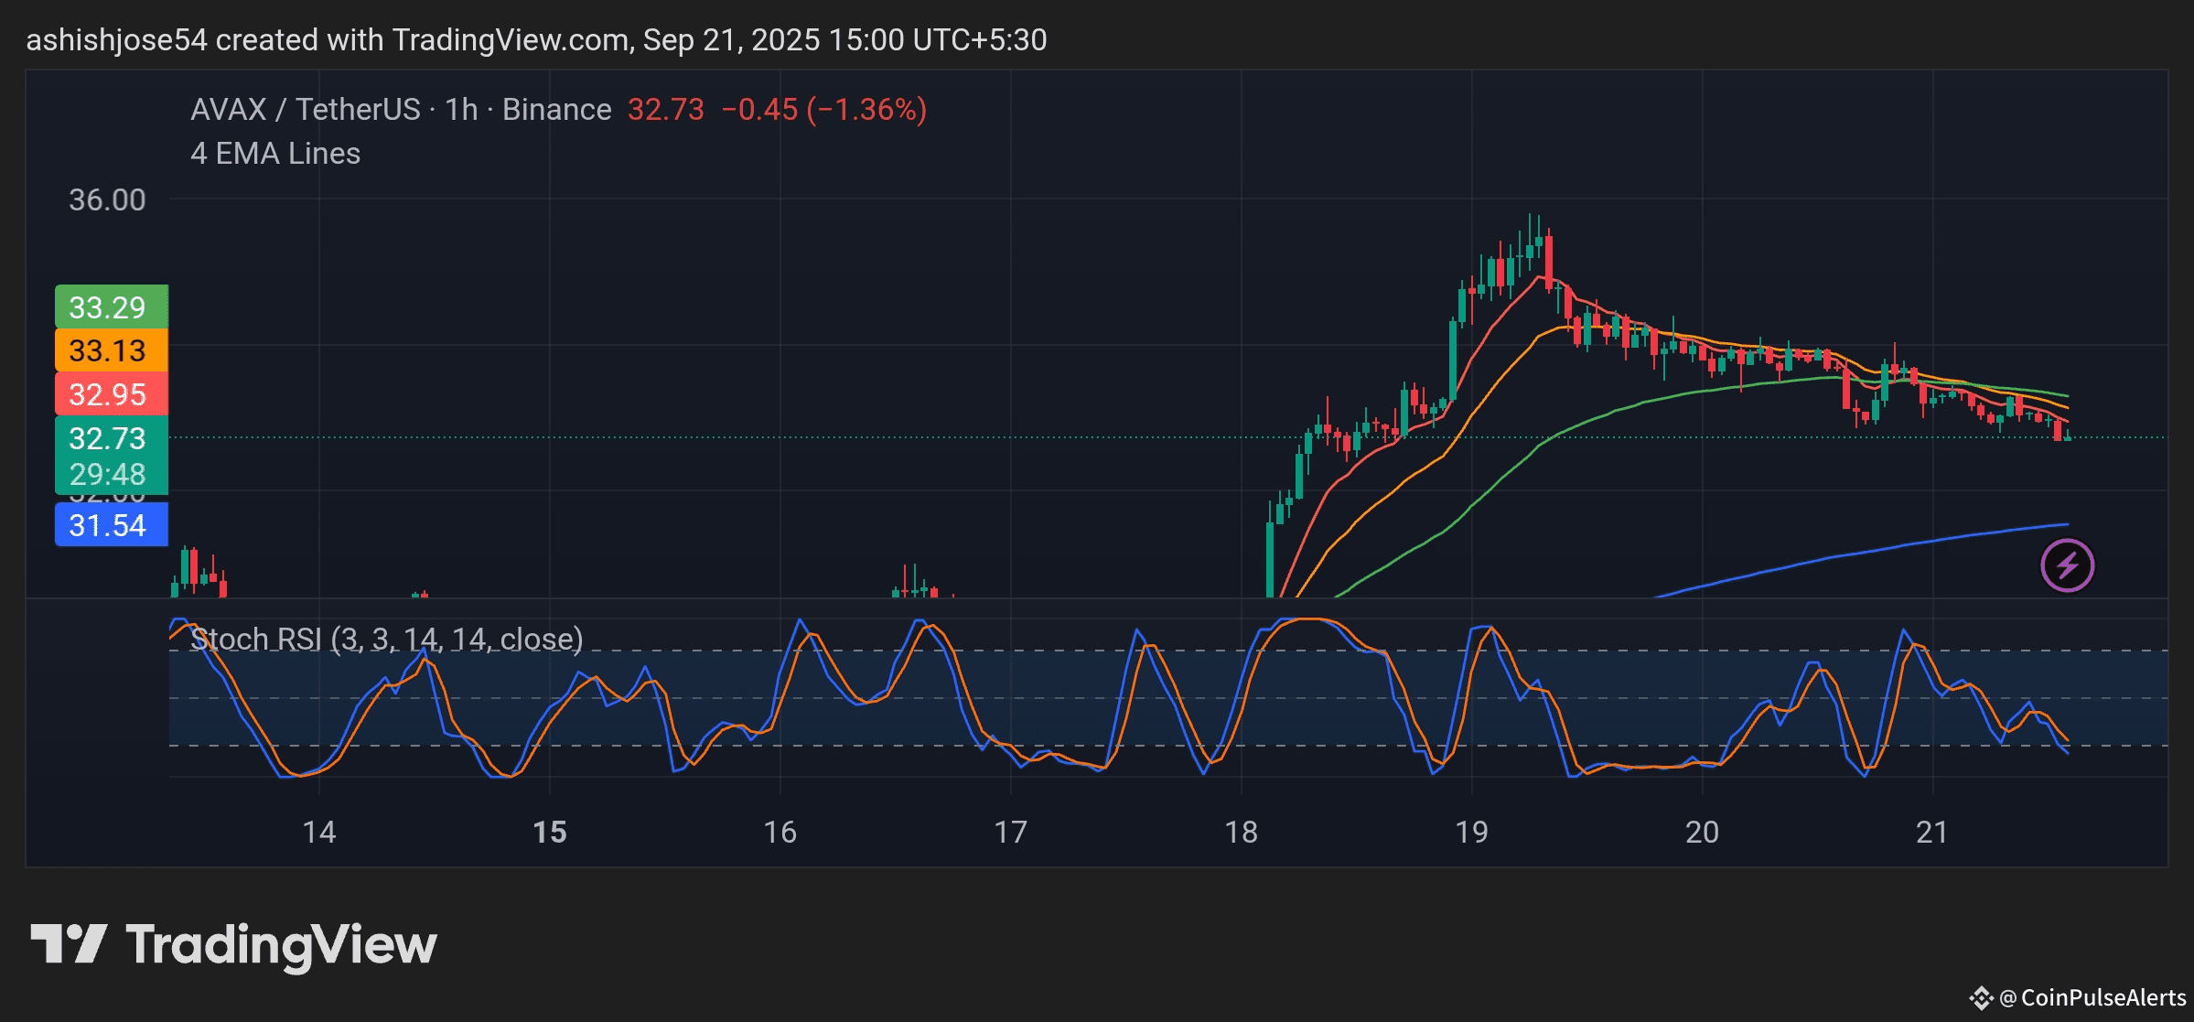Click the orange 33.13 EMA price label
The height and width of the screenshot is (1022, 2194).
(x=111, y=350)
